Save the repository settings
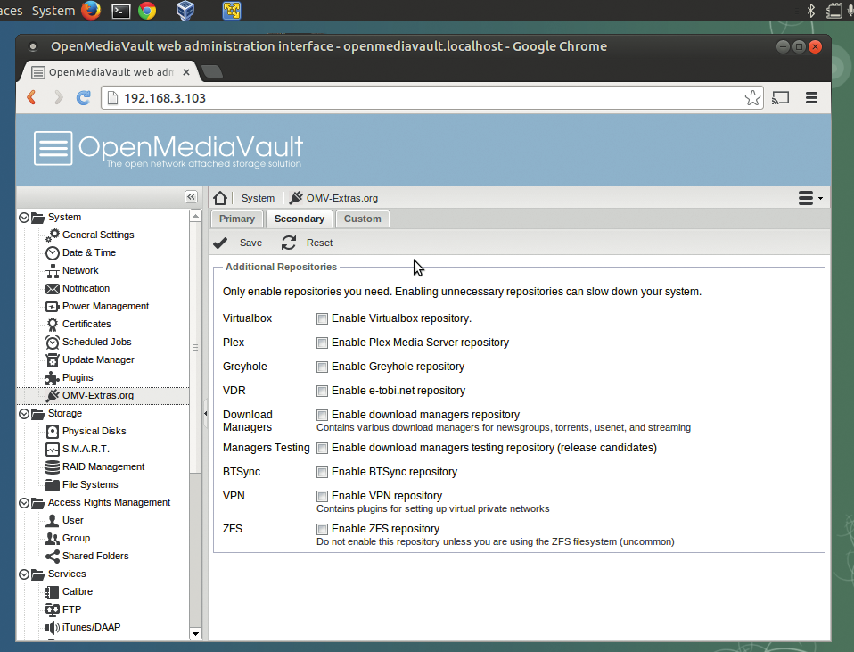The image size is (854, 652). 238,243
